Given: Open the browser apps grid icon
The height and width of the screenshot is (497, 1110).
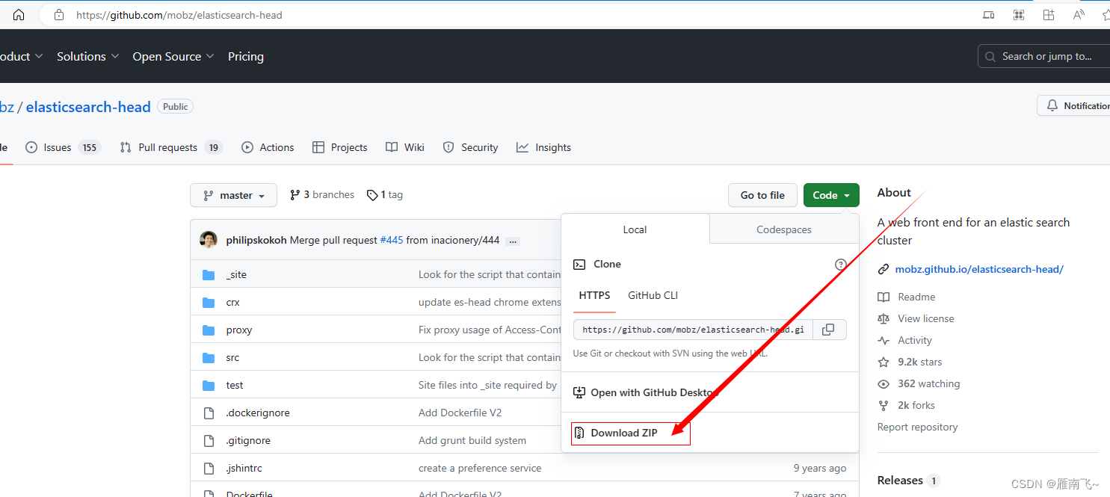Looking at the screenshot, I should [x=1018, y=15].
